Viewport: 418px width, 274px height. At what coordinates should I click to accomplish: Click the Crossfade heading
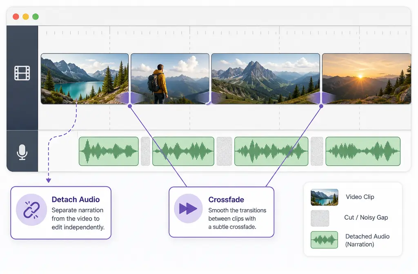click(226, 200)
